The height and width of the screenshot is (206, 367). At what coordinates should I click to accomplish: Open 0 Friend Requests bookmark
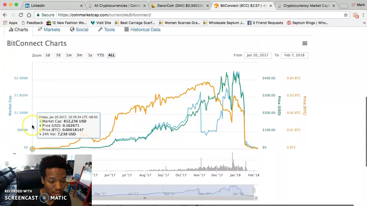(265, 23)
